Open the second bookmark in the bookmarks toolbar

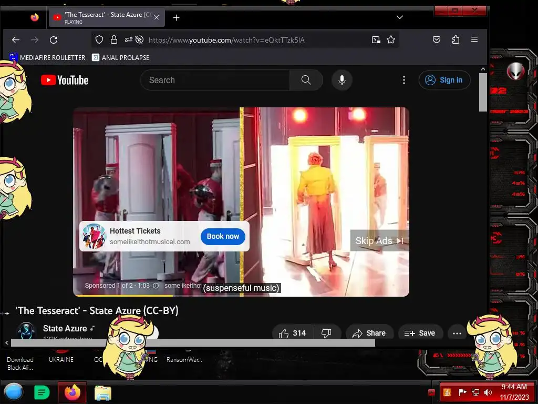[120, 57]
